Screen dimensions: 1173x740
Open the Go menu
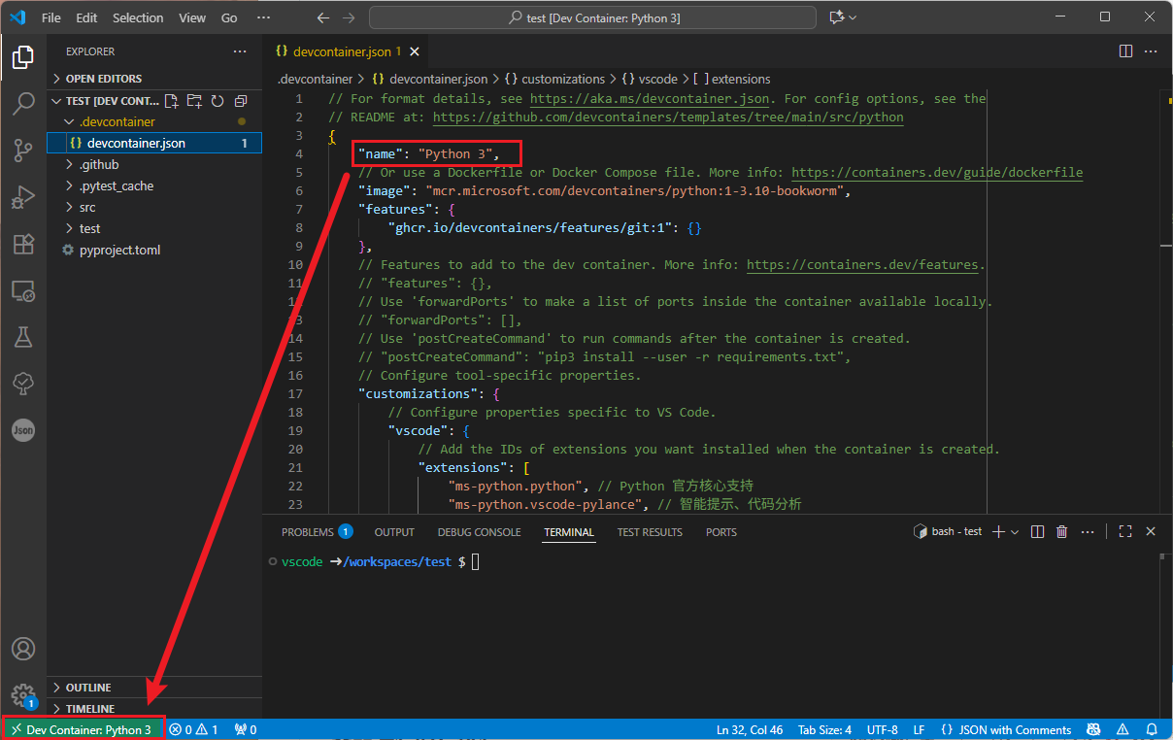click(x=229, y=17)
